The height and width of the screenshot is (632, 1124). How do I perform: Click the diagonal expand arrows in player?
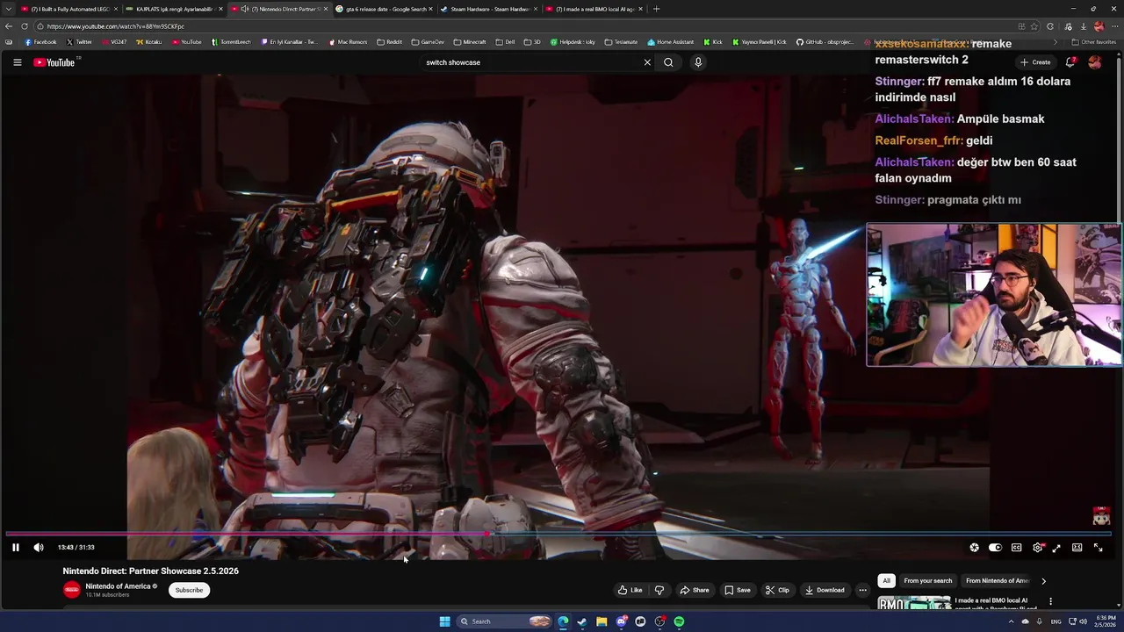[x=1056, y=548]
